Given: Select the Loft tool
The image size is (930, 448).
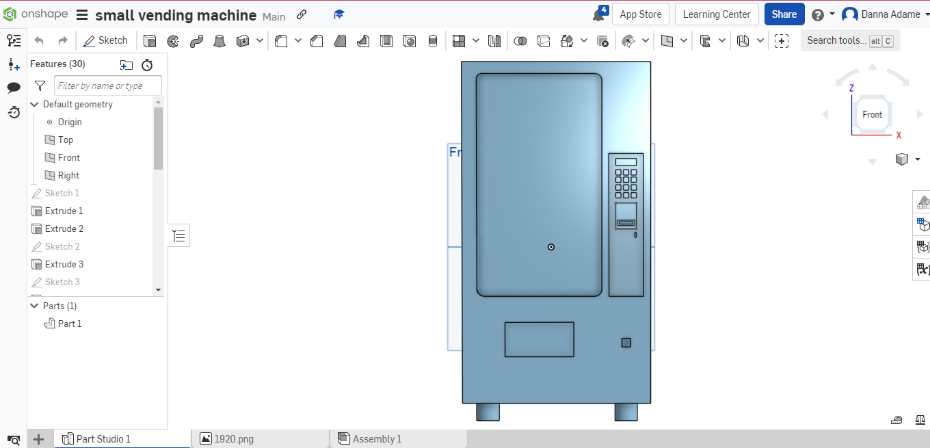Looking at the screenshot, I should coord(220,40).
